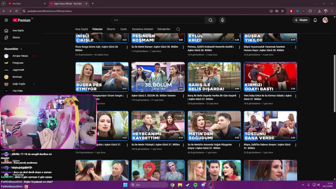The image size is (336, 189).
Task: Start voice search with the microphone
Action: [x=222, y=20]
